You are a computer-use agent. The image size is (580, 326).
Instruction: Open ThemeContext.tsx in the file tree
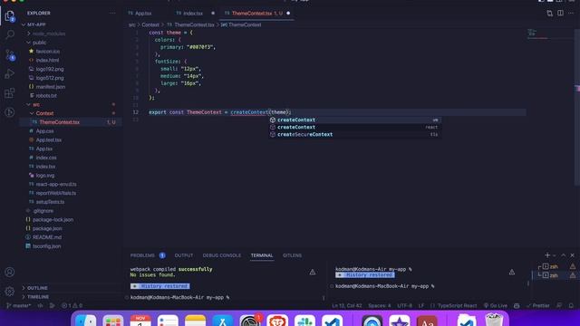tap(59, 122)
